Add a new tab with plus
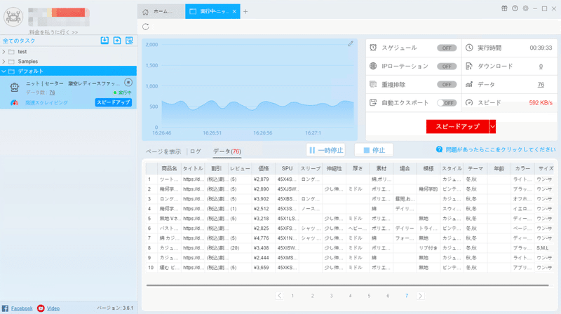 (x=245, y=11)
